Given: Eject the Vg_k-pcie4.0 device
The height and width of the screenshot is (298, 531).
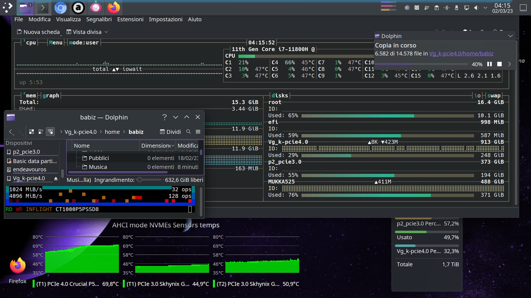Looking at the screenshot, I should click(56, 179).
